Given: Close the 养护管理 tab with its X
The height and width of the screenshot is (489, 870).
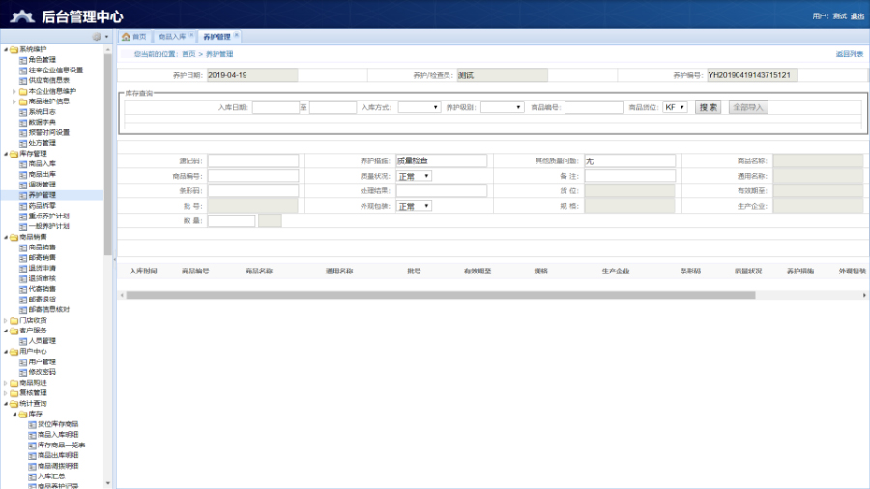Looking at the screenshot, I should click(x=237, y=35).
